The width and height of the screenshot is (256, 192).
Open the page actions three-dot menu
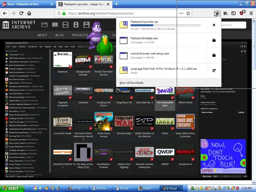(x=181, y=13)
